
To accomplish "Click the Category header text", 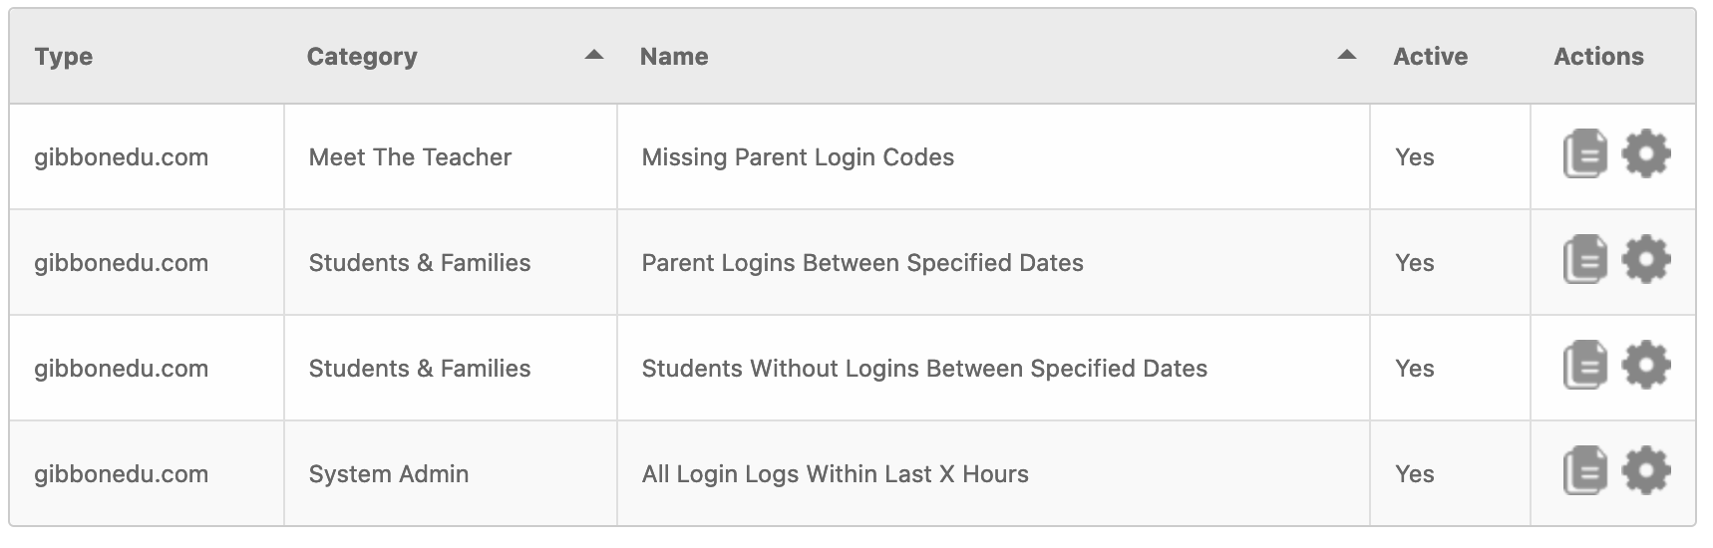I will point(362,57).
